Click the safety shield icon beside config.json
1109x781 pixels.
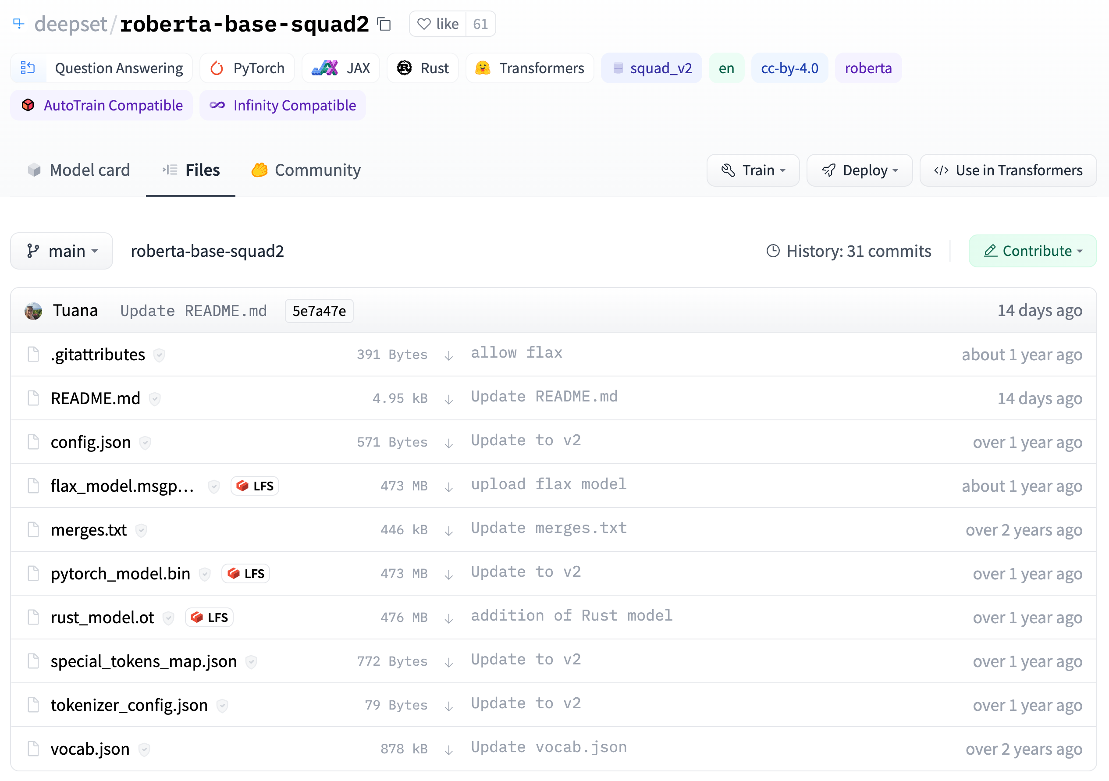click(x=145, y=444)
